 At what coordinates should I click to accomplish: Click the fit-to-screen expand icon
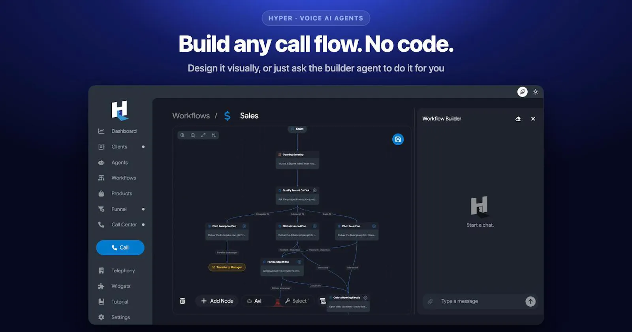pos(203,135)
